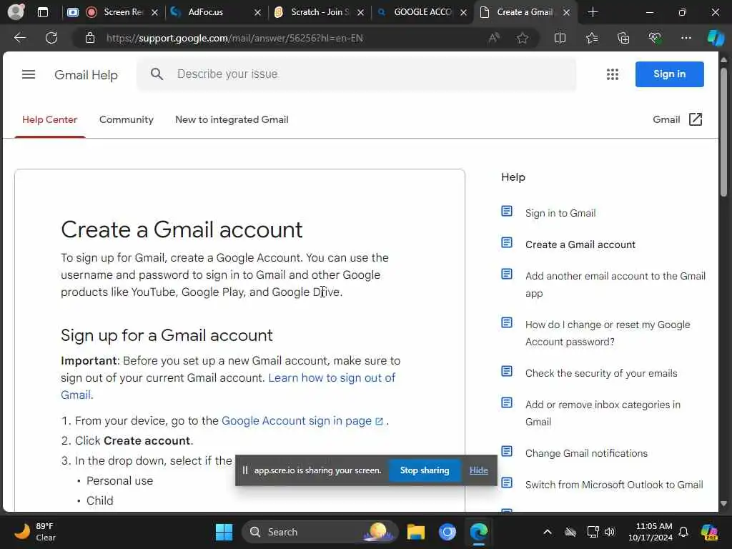The image size is (732, 549).
Task: Close the AdFoc.us tab
Action: [257, 13]
